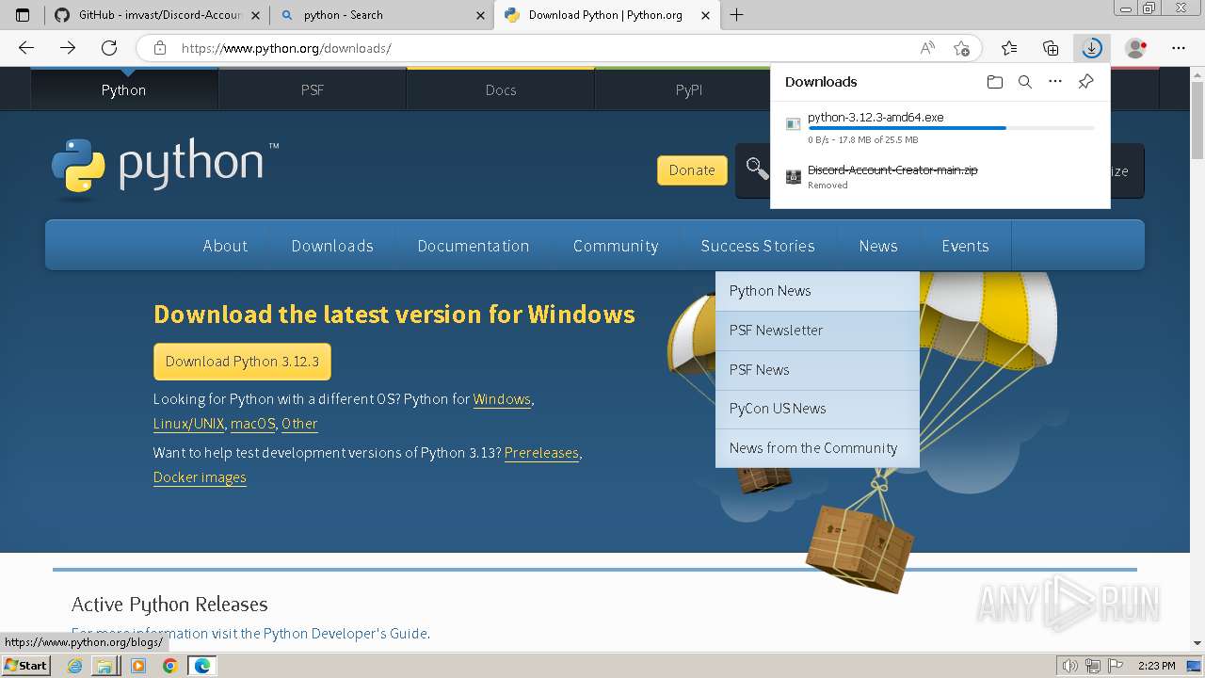Open browser Collections
1205x678 pixels.
click(1051, 48)
